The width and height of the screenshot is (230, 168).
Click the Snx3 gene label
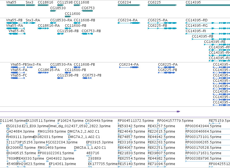pyautogui.click(x=29, y=2)
